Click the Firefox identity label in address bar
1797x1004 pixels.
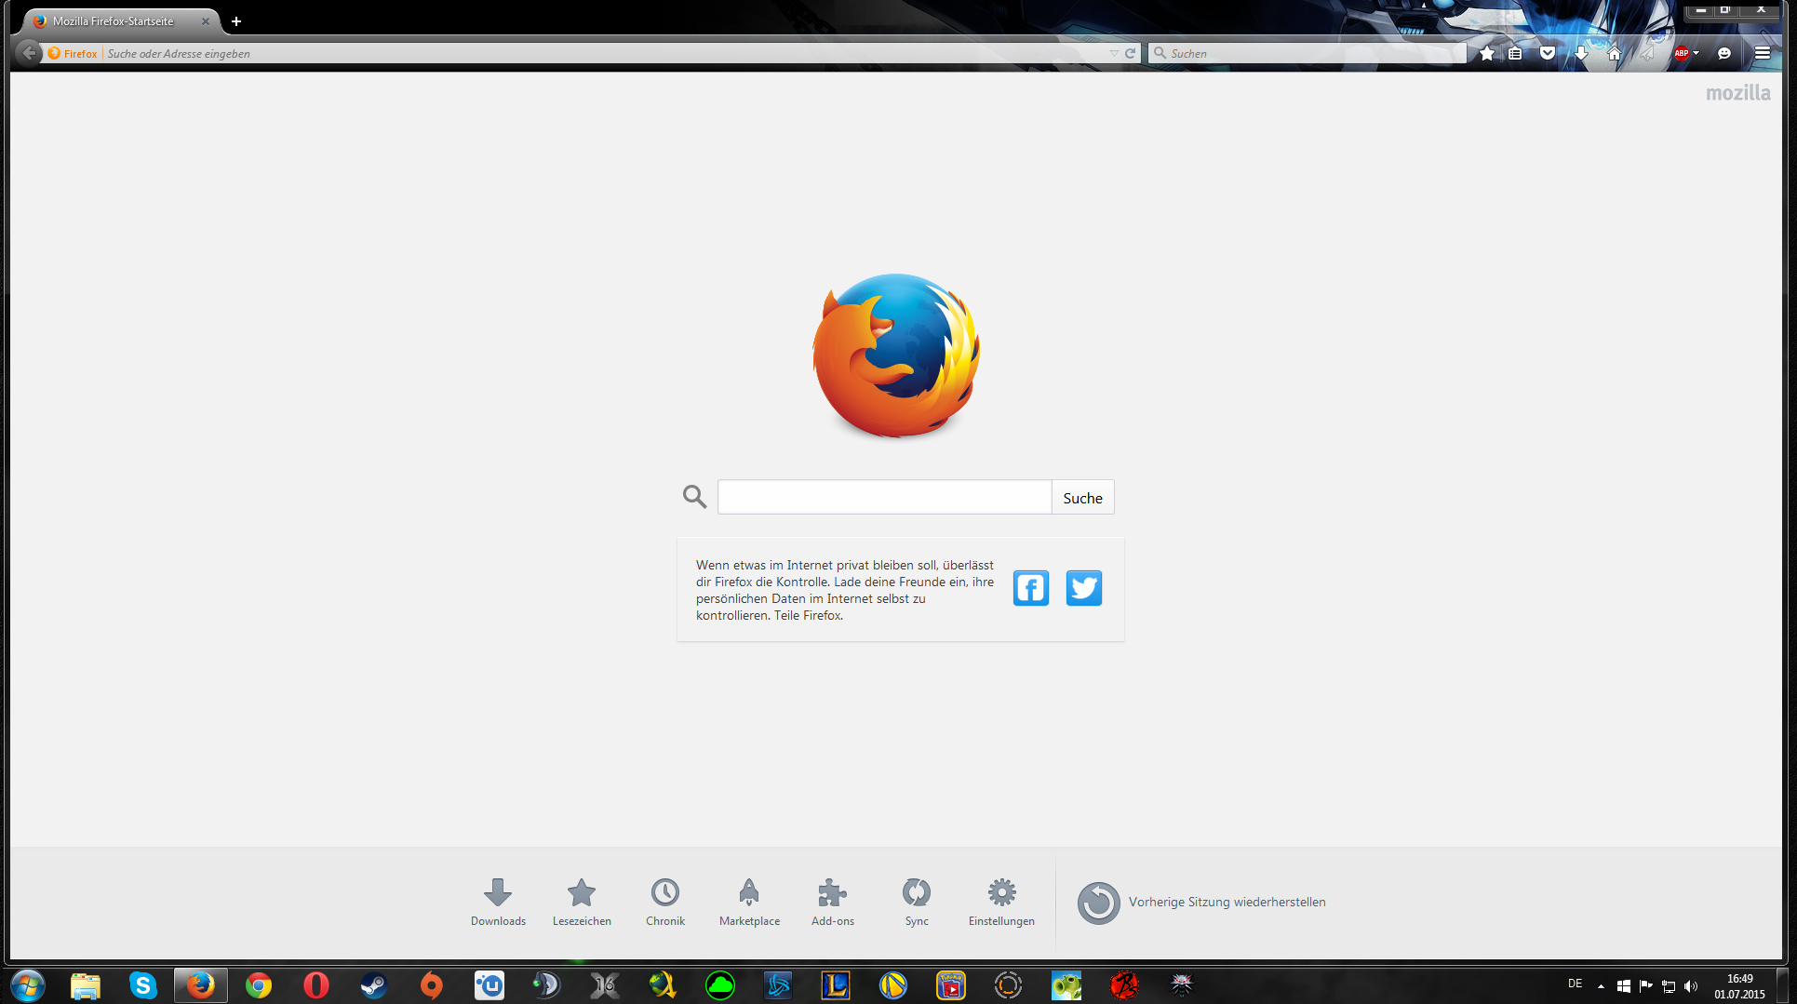tap(73, 54)
